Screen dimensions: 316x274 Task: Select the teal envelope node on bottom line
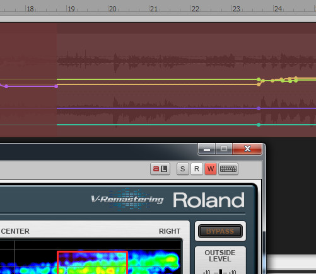point(259,125)
